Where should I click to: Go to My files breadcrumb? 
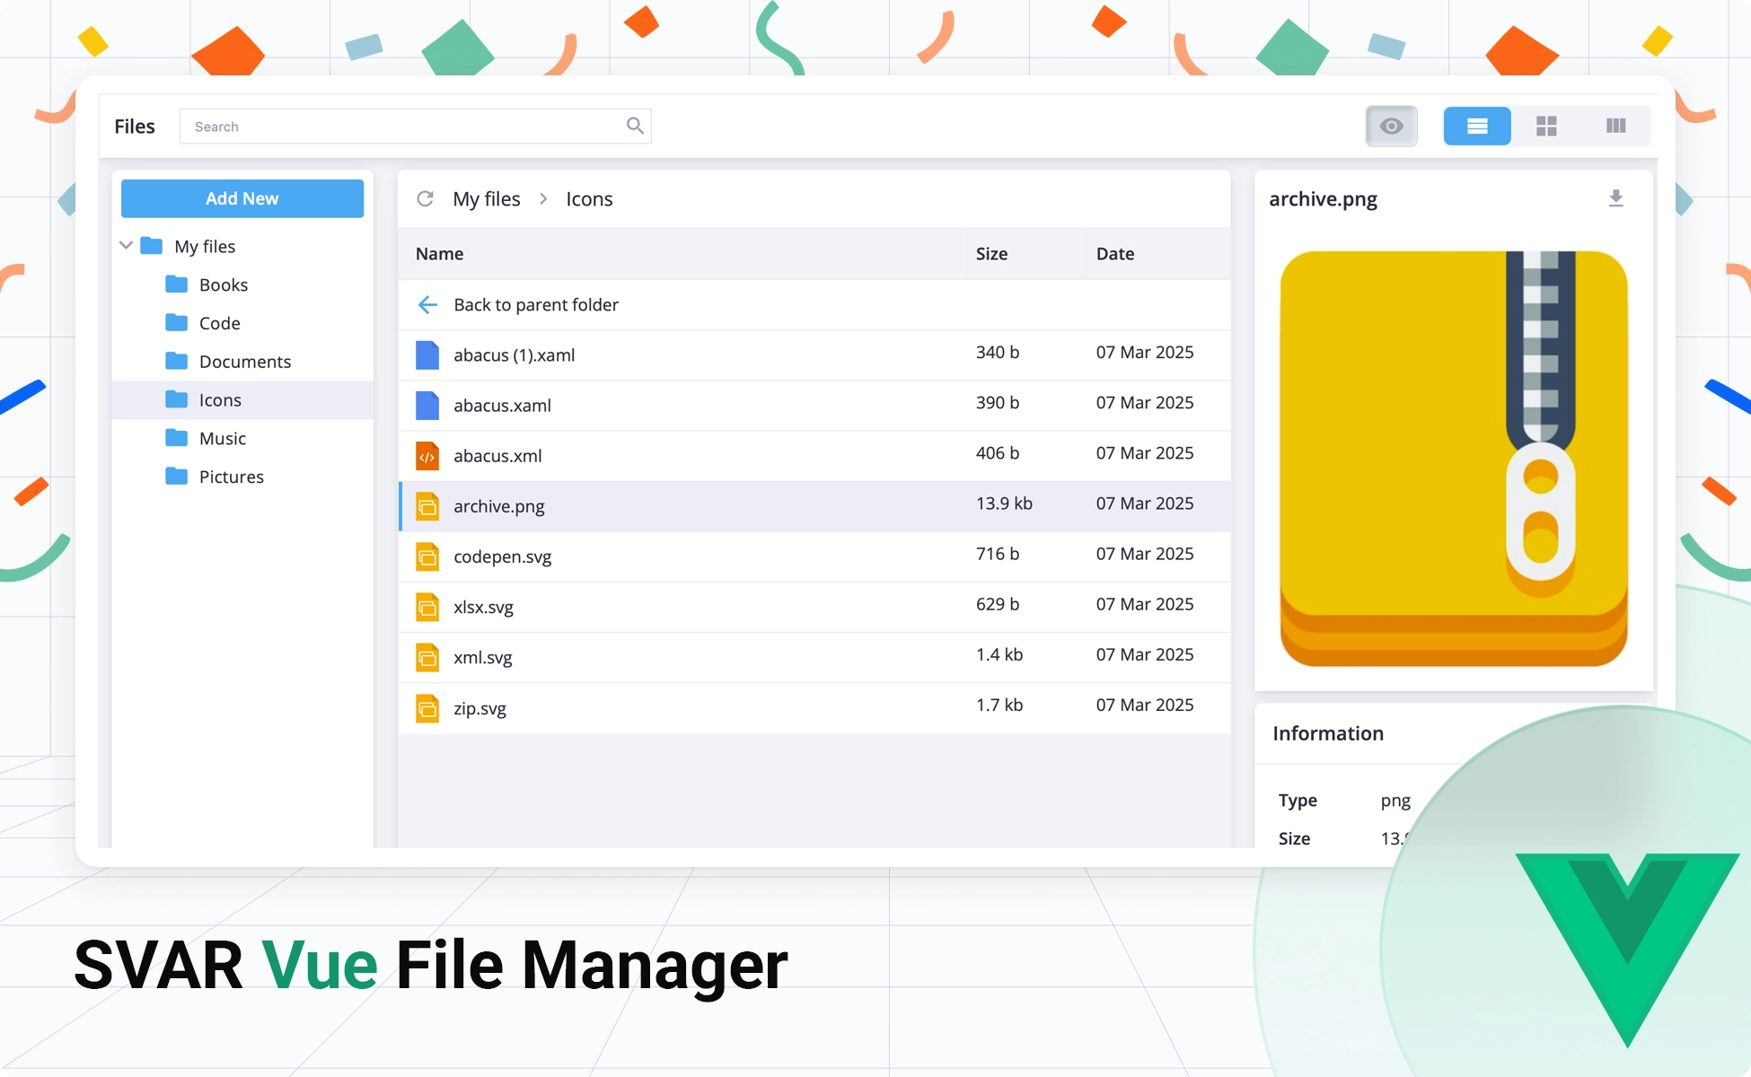coord(487,199)
